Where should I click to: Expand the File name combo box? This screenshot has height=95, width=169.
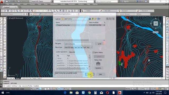point(92,44)
